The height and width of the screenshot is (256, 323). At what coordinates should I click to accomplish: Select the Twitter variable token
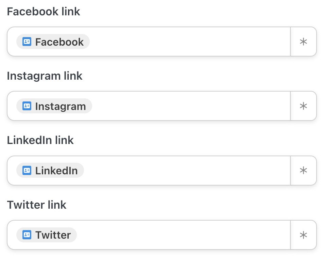53,235
